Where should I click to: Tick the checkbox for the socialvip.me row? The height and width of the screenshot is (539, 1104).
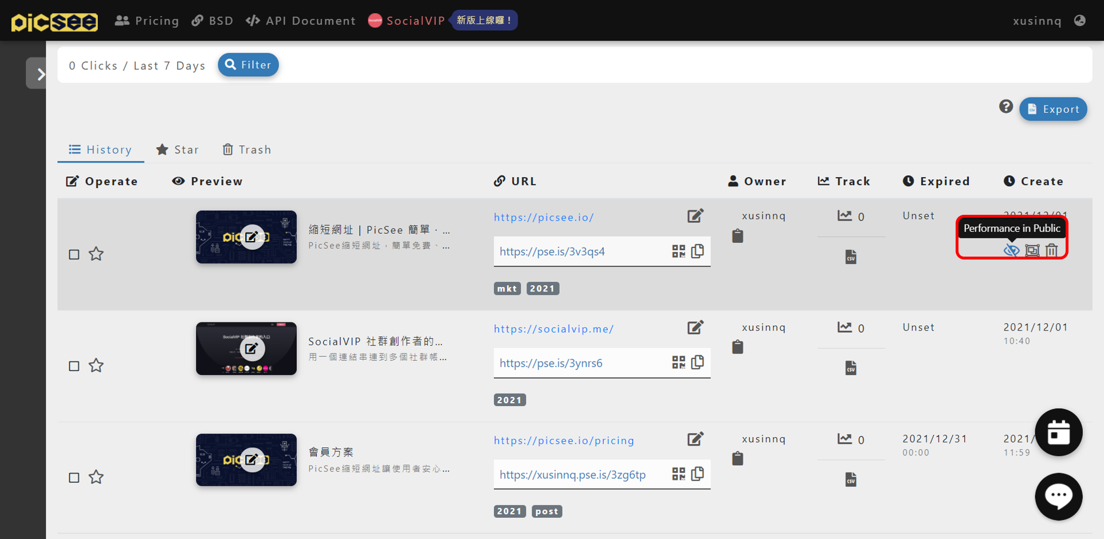click(x=74, y=366)
